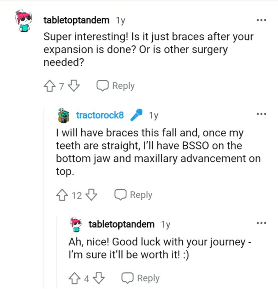Reply to the 'Good luck with your journey' comment
Image resolution: width=278 pixels, height=289 pixels.
coord(141,278)
